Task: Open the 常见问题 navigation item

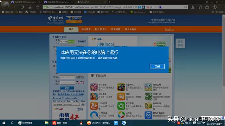Action: pyautogui.click(x=116, y=29)
